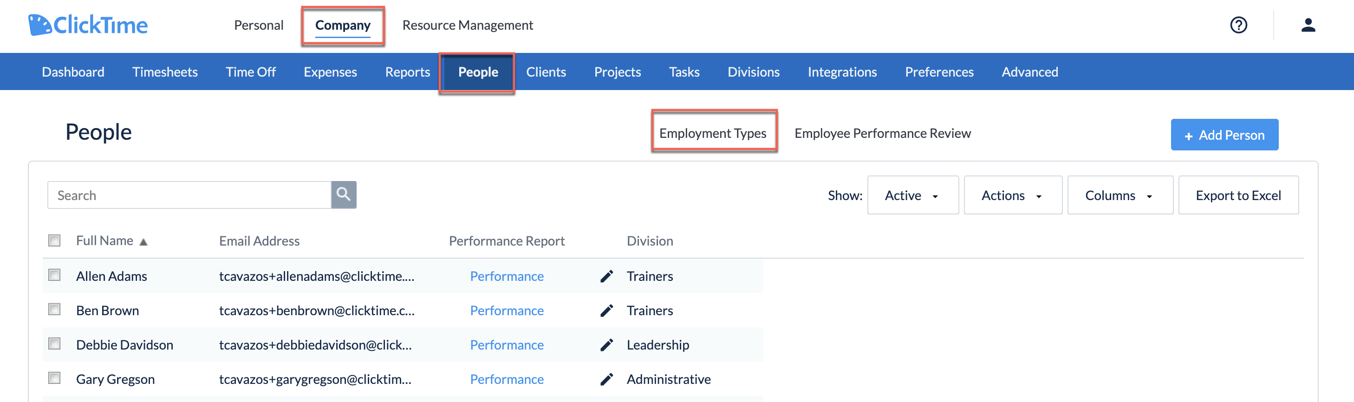Open the Clients menu item

546,71
